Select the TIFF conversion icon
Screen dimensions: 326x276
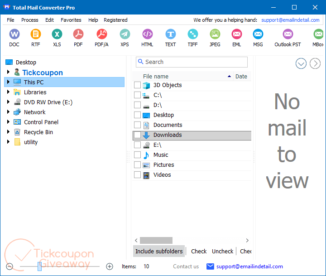tap(193, 34)
